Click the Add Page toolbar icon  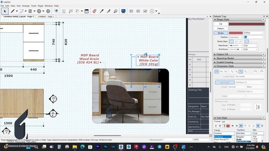click(x=131, y=11)
